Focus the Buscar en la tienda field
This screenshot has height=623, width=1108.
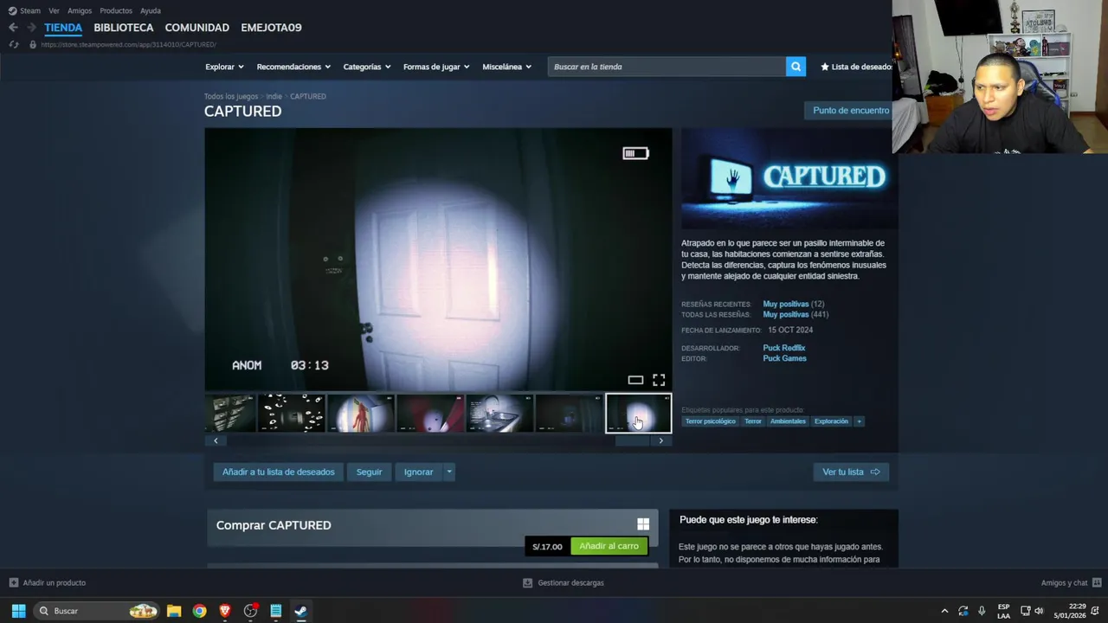click(667, 67)
